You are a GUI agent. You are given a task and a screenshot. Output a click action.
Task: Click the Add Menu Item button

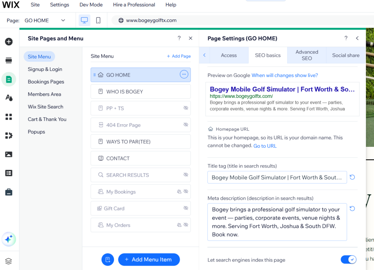pos(149,259)
